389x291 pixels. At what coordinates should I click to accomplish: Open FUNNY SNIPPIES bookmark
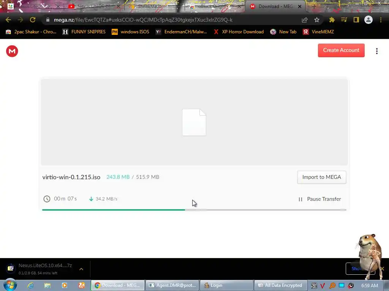84,32
